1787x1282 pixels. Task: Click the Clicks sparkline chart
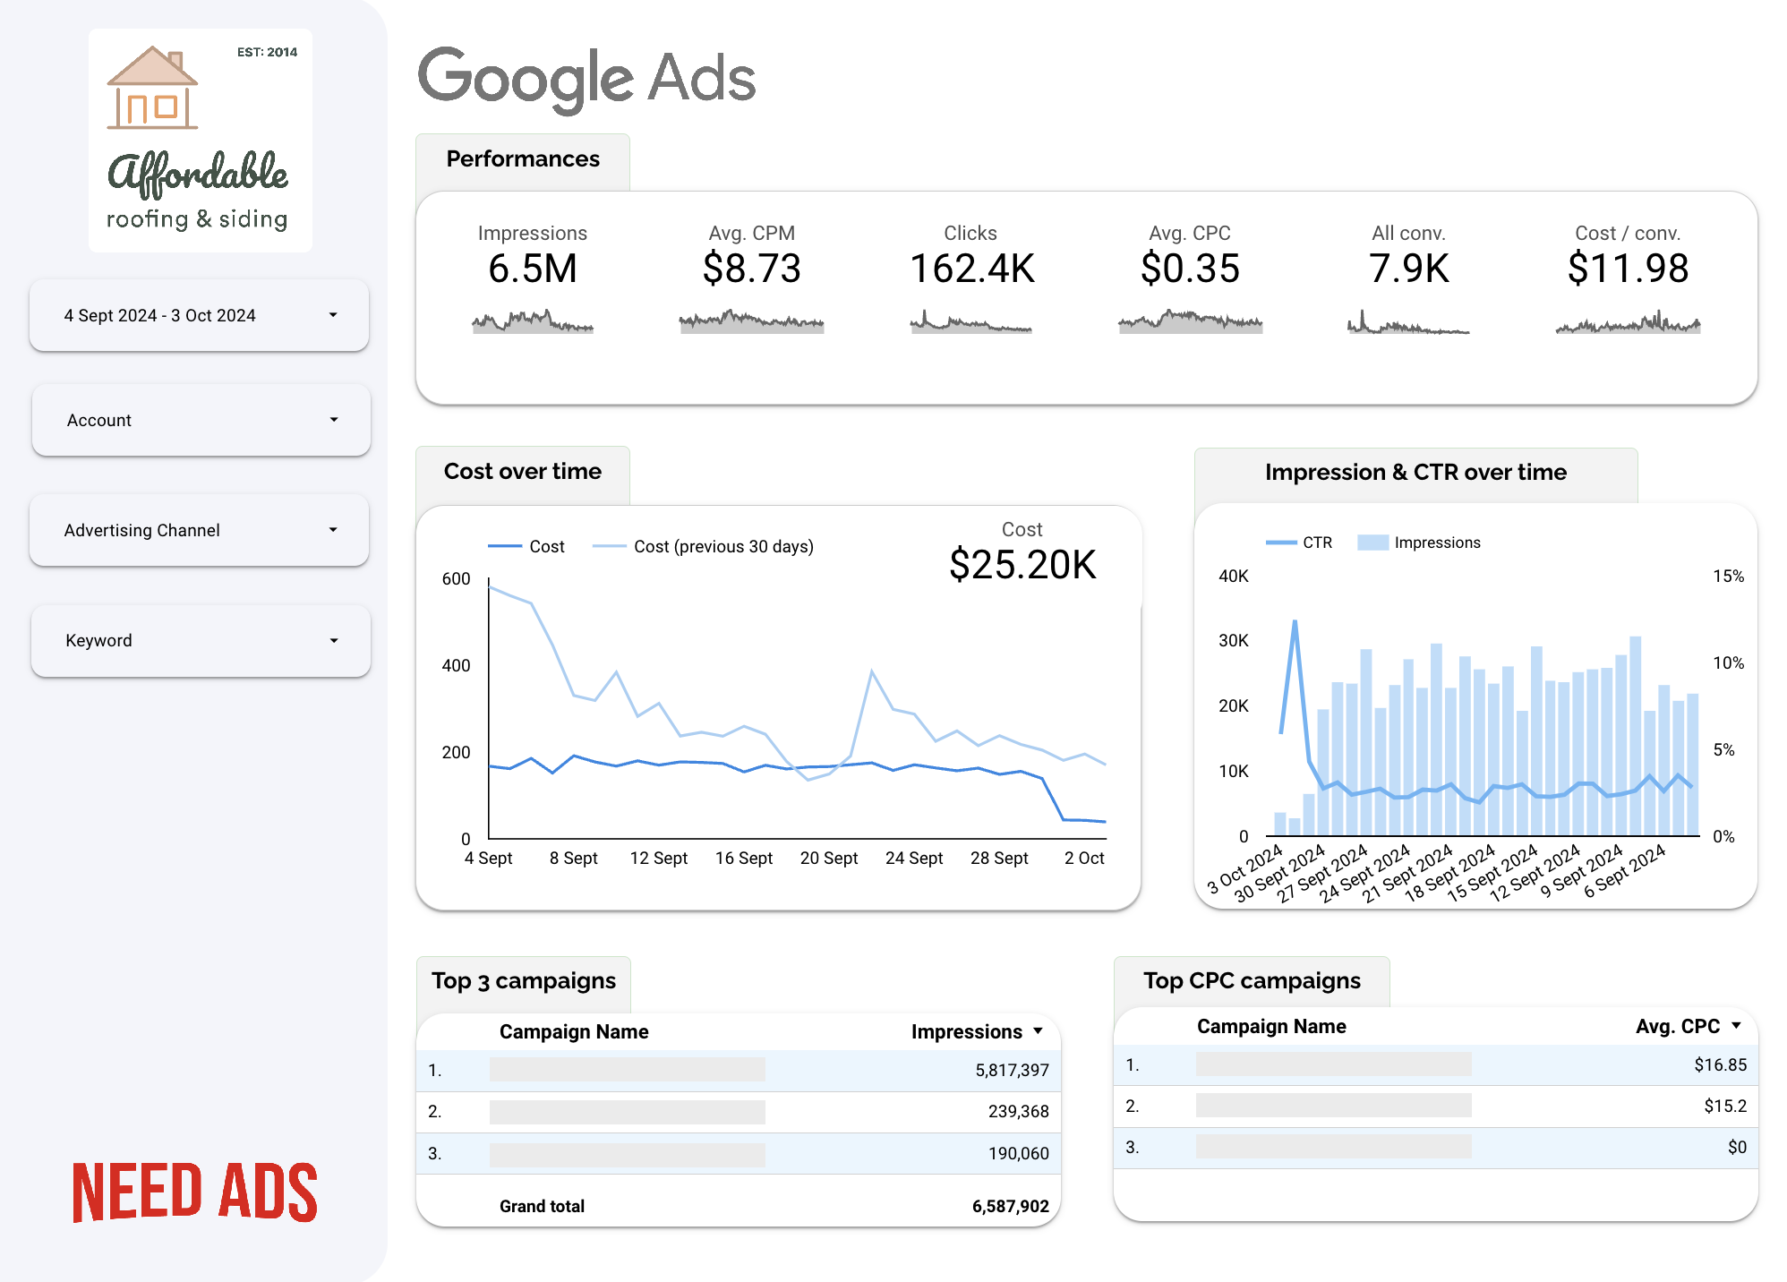[970, 321]
